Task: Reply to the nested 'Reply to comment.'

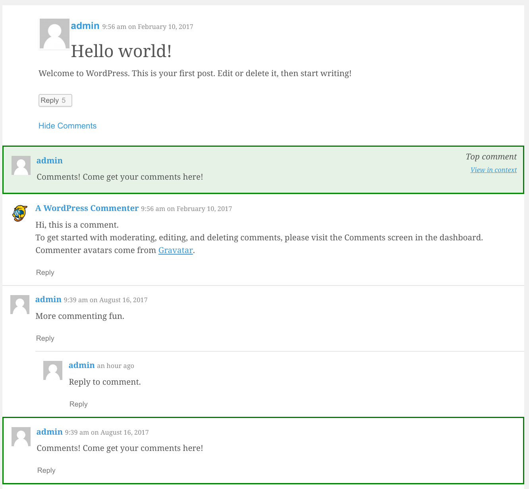Action: click(x=78, y=404)
